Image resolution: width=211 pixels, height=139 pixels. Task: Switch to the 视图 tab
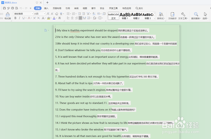[x=85, y=8]
